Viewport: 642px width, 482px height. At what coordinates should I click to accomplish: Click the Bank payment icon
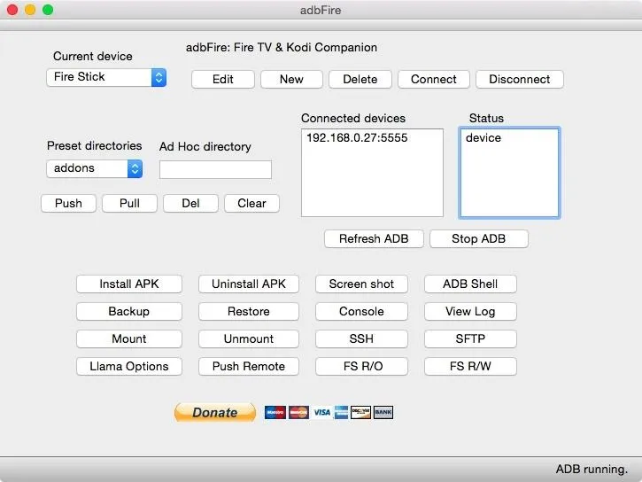point(383,412)
